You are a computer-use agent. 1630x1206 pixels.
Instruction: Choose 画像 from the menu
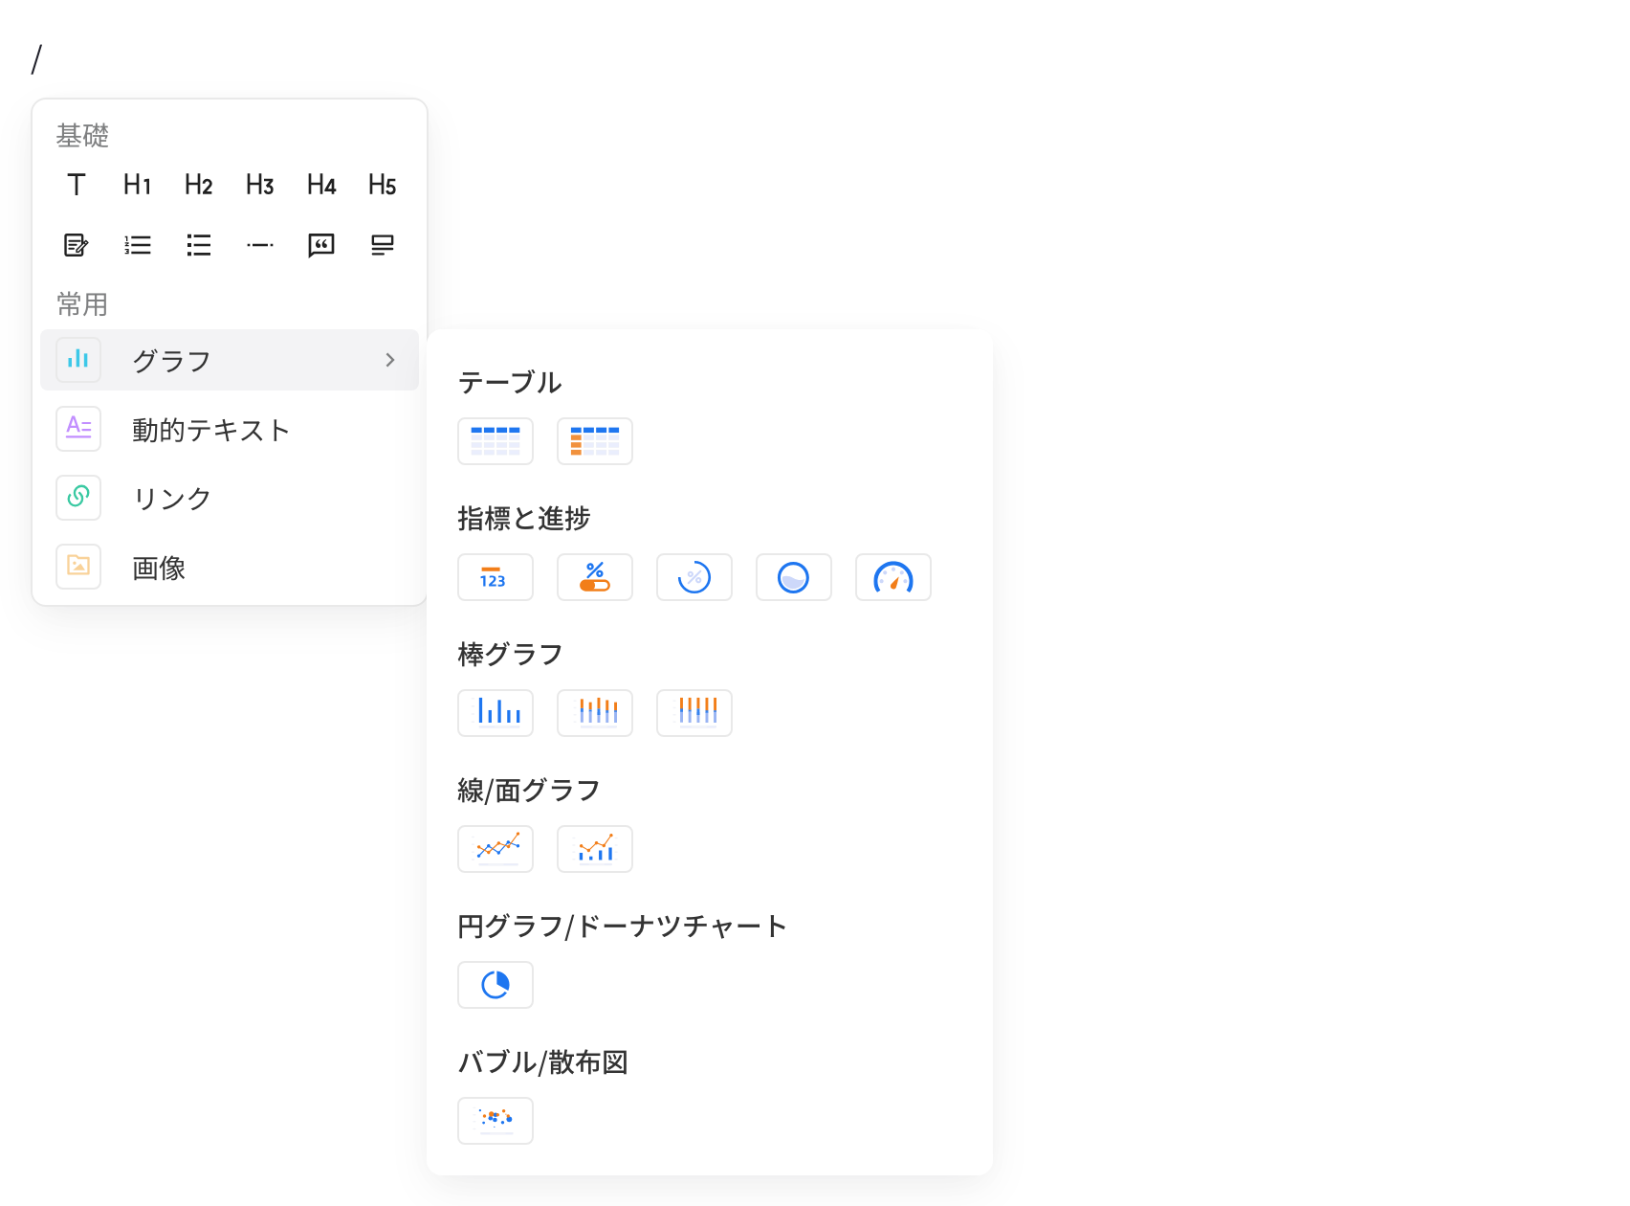pos(230,567)
